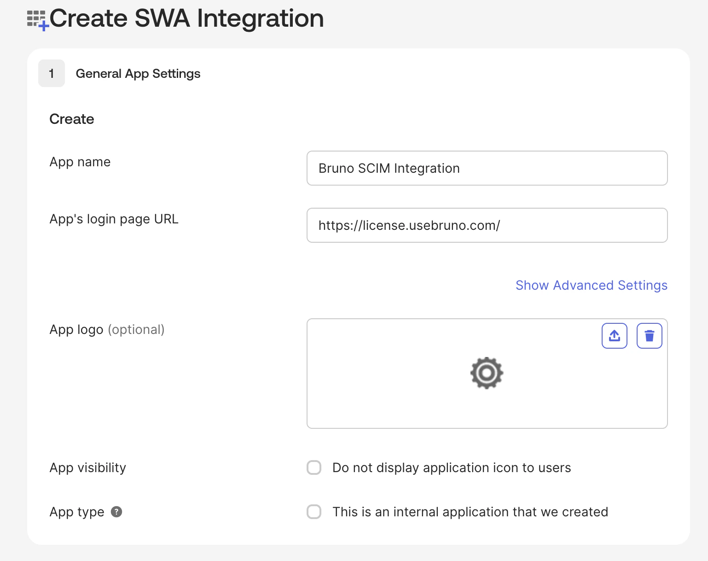This screenshot has height=561, width=708.
Task: Click the grid-plus icon beside the page title
Action: 36,18
